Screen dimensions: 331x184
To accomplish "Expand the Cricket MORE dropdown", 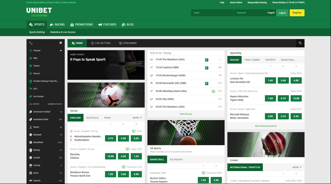I will pyautogui.click(x=297, y=167).
